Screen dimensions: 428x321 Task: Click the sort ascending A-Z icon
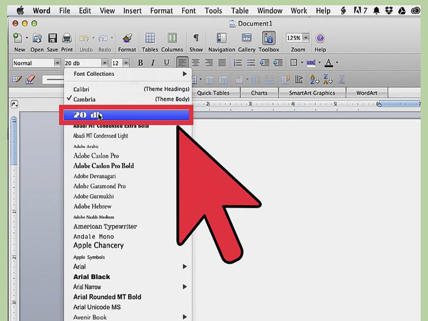315,79
